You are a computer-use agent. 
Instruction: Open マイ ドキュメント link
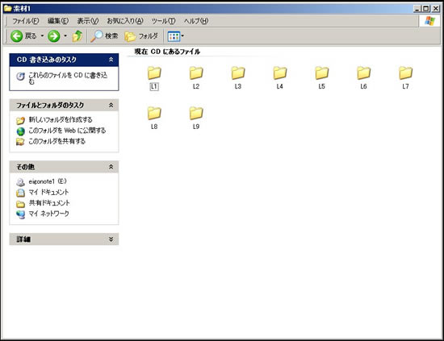[48, 192]
